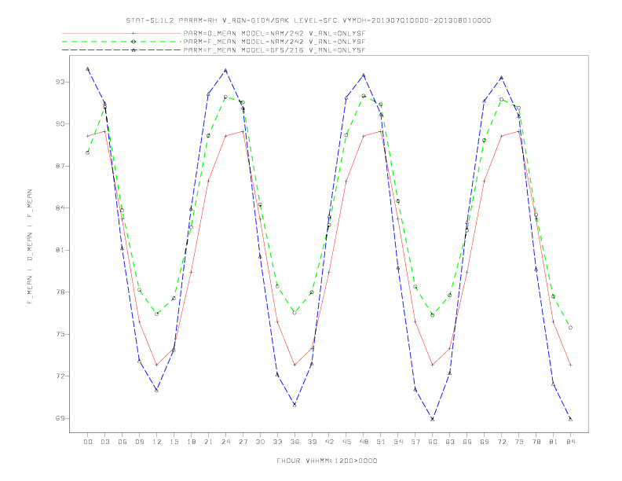Click y-axis tick label 78
The width and height of the screenshot is (622, 481).
[60, 292]
